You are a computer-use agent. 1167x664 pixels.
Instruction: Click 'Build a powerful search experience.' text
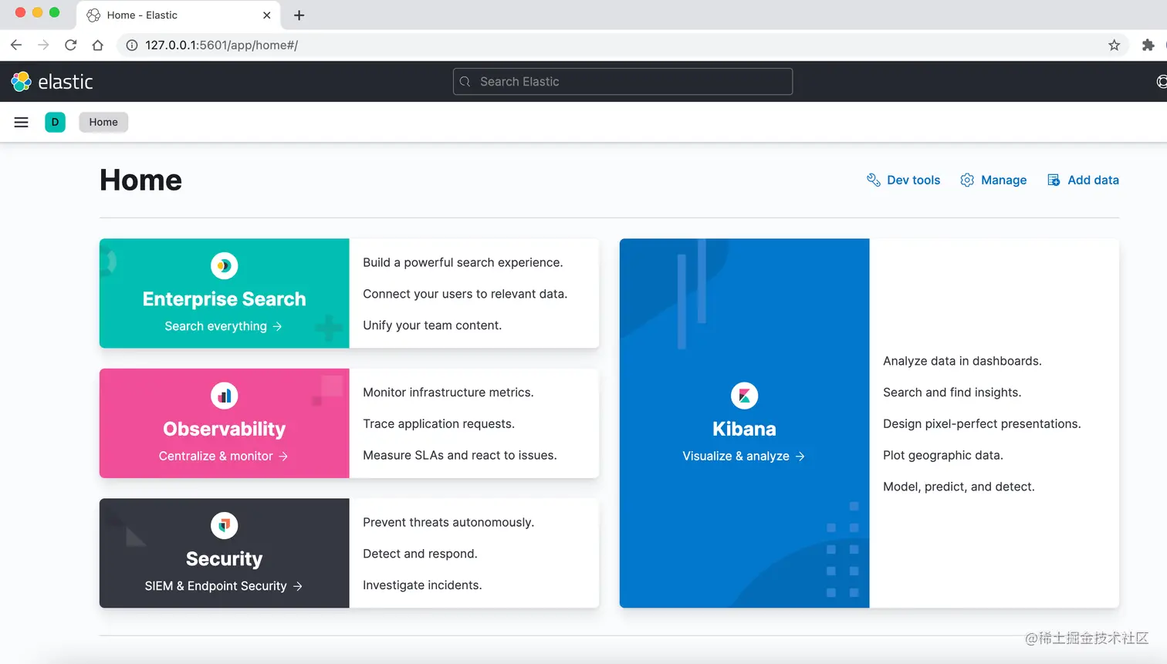(x=463, y=262)
